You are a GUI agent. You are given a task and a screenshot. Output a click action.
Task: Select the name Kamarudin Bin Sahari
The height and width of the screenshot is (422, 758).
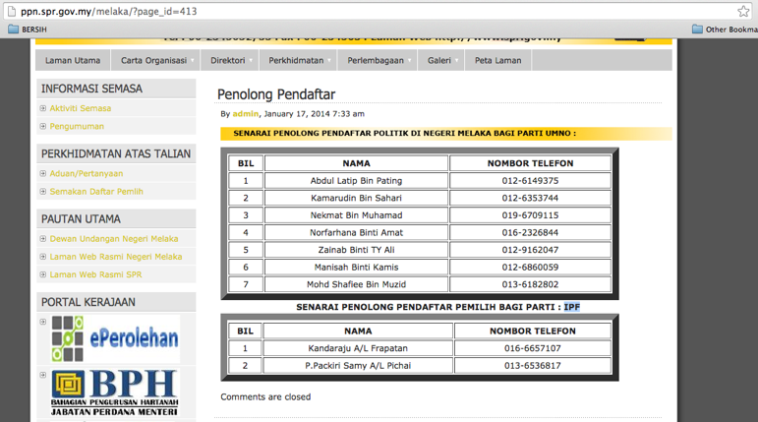(x=356, y=198)
